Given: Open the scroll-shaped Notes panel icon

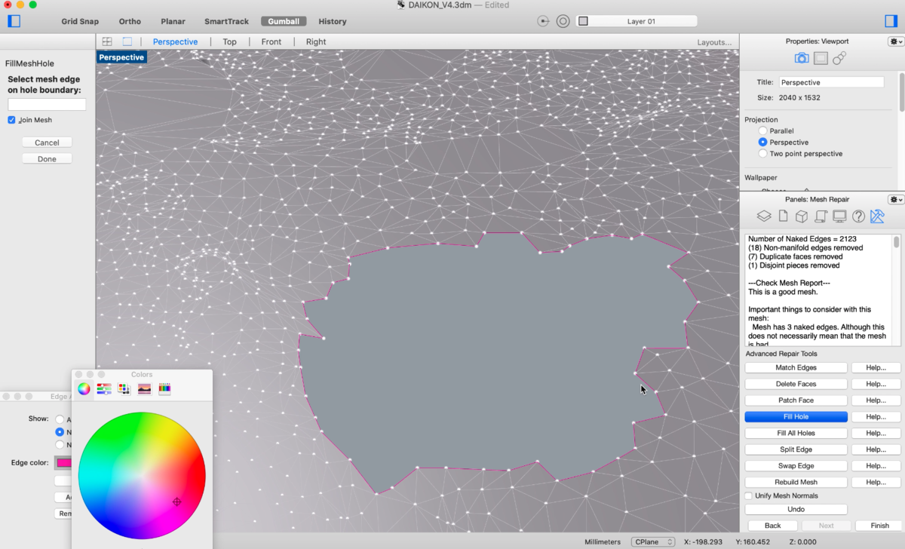Looking at the screenshot, I should click(821, 216).
